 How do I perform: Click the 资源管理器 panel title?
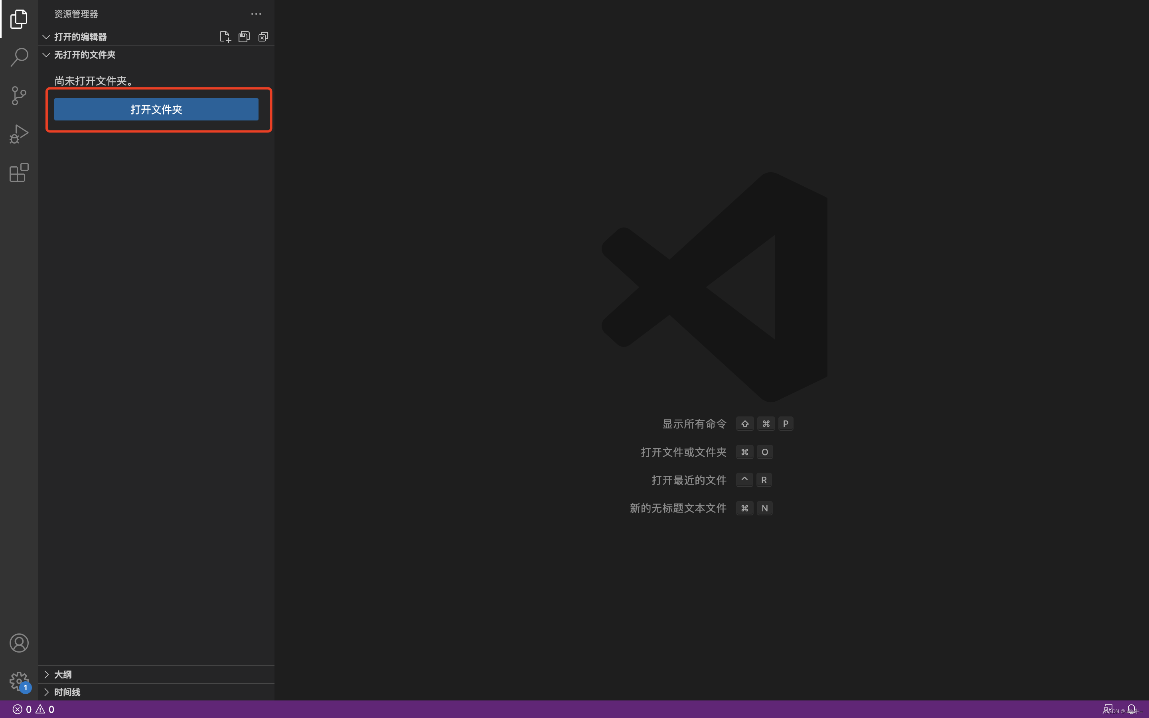tap(76, 14)
